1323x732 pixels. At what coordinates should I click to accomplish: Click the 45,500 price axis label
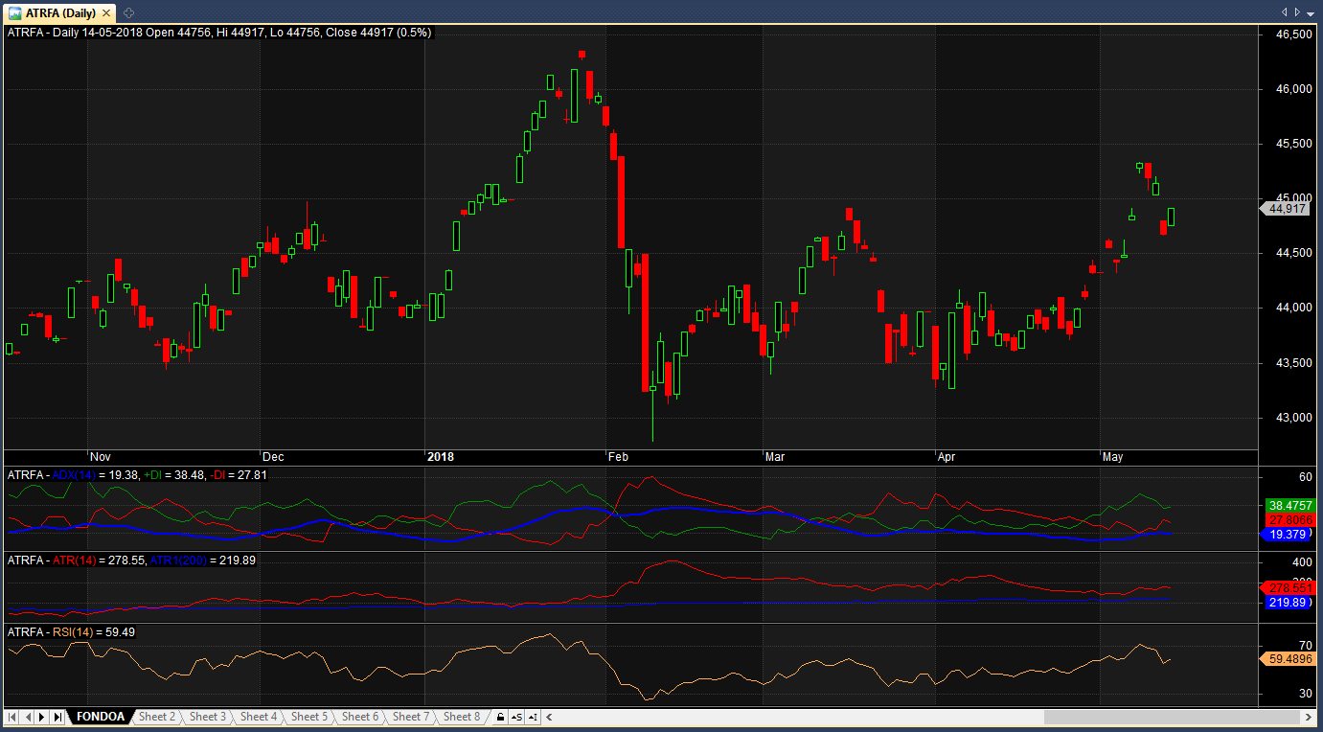click(x=1293, y=144)
